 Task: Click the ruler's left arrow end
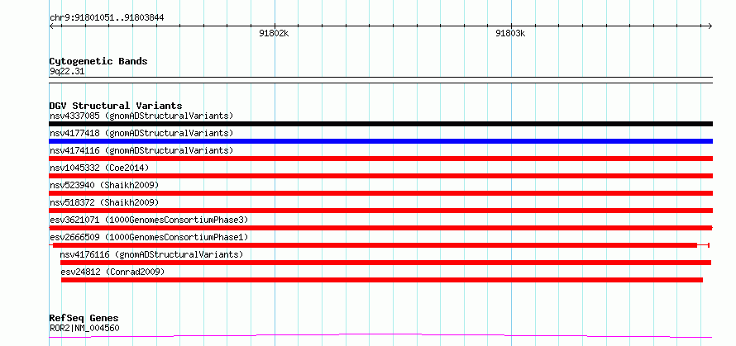pyautogui.click(x=51, y=26)
